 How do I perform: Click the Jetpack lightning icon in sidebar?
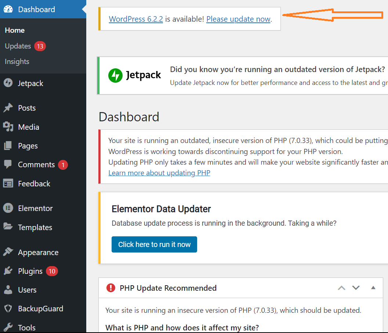tap(8, 83)
